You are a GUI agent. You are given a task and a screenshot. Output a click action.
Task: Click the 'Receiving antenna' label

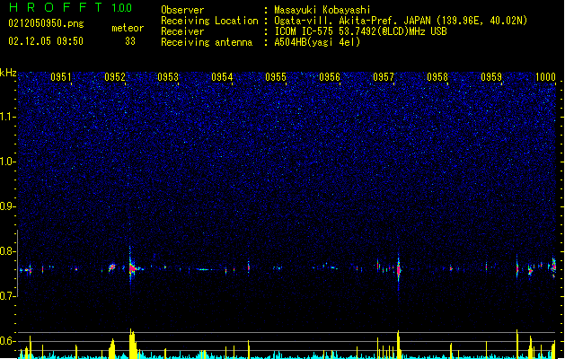click(x=207, y=42)
